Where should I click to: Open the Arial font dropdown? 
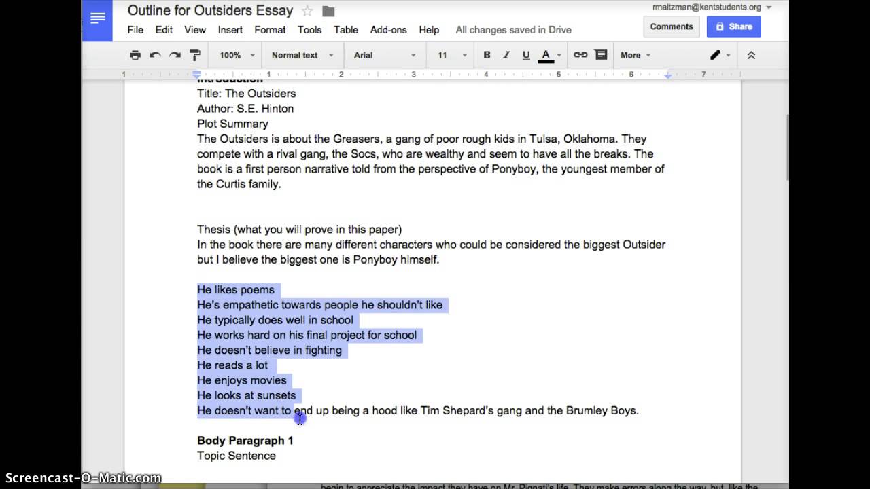(385, 55)
